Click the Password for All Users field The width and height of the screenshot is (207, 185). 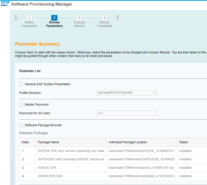[x=127, y=113]
